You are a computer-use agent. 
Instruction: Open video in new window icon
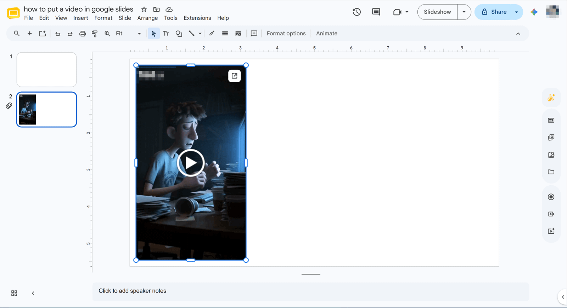235,76
